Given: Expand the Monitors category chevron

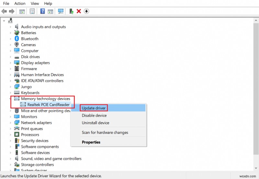Looking at the screenshot, I should pos(10,117).
